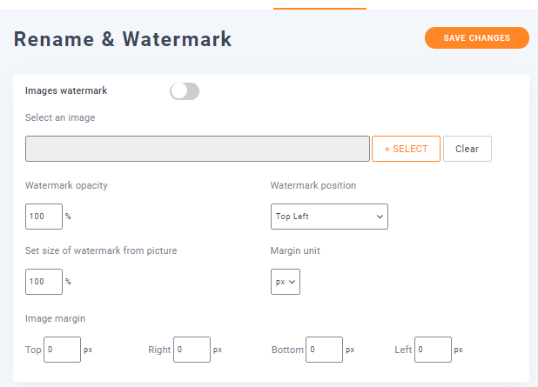Click the watermark size percentage field
This screenshot has width=538, height=387.
click(44, 282)
